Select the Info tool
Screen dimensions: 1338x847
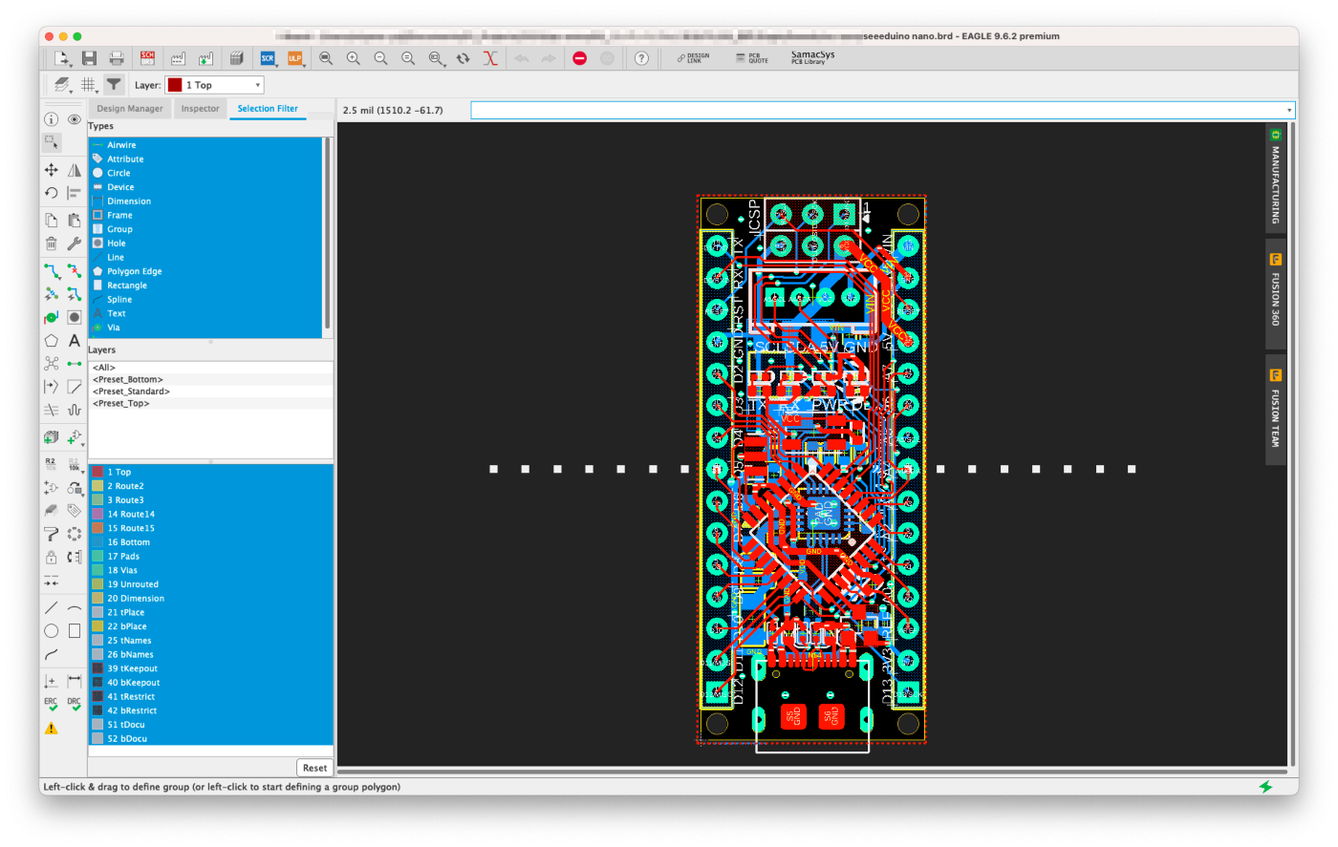[51, 119]
